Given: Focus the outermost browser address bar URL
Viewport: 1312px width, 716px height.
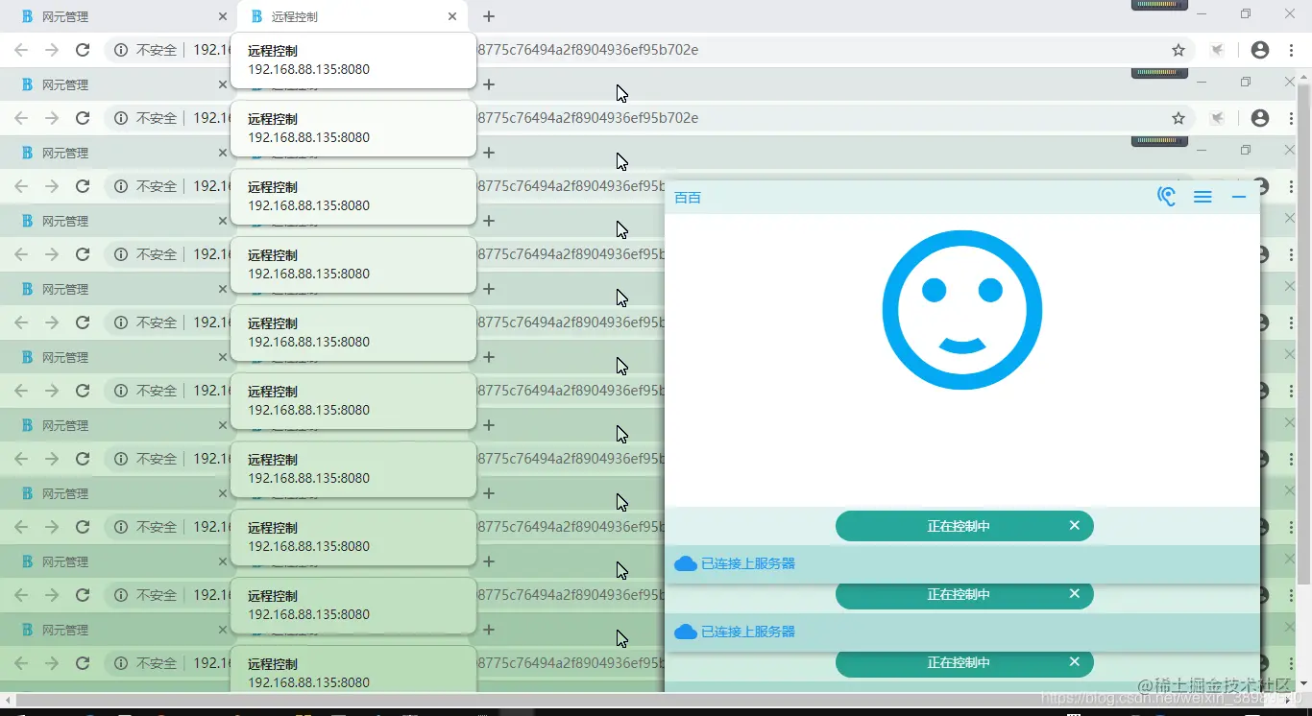Looking at the screenshot, I should tap(649, 50).
